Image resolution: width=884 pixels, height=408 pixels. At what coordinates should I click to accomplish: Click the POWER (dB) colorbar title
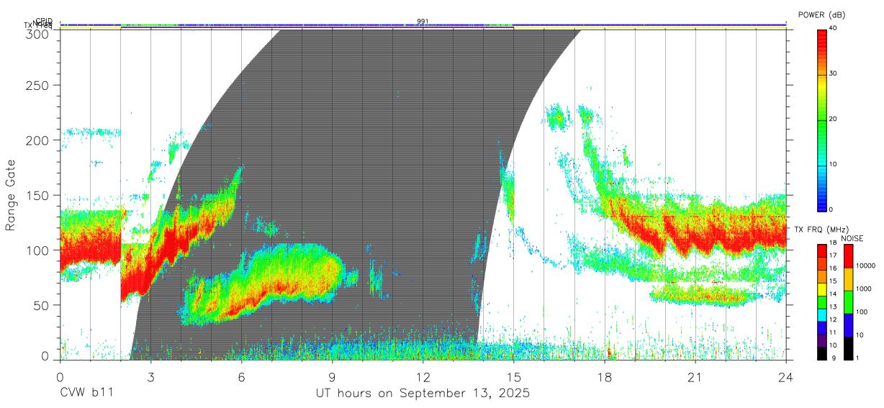click(x=822, y=14)
